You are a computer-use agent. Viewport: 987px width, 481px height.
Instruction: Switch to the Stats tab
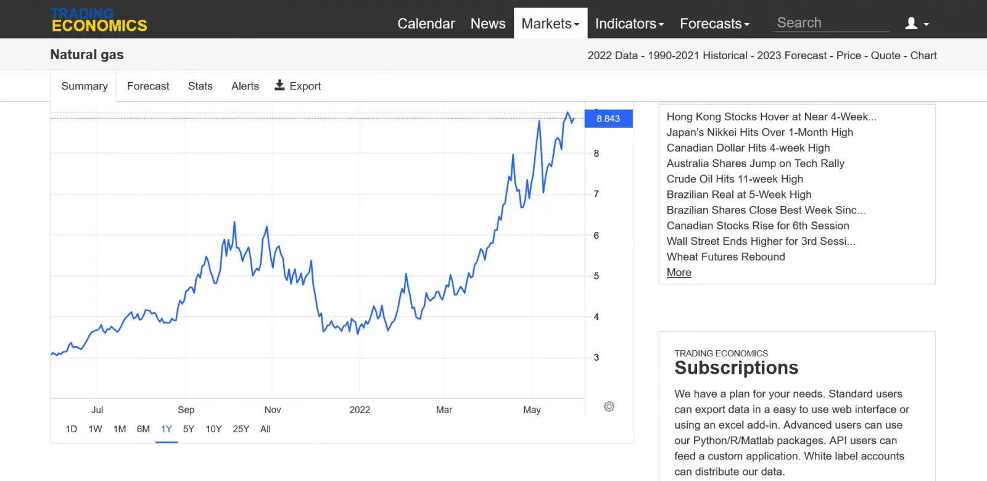click(x=200, y=86)
